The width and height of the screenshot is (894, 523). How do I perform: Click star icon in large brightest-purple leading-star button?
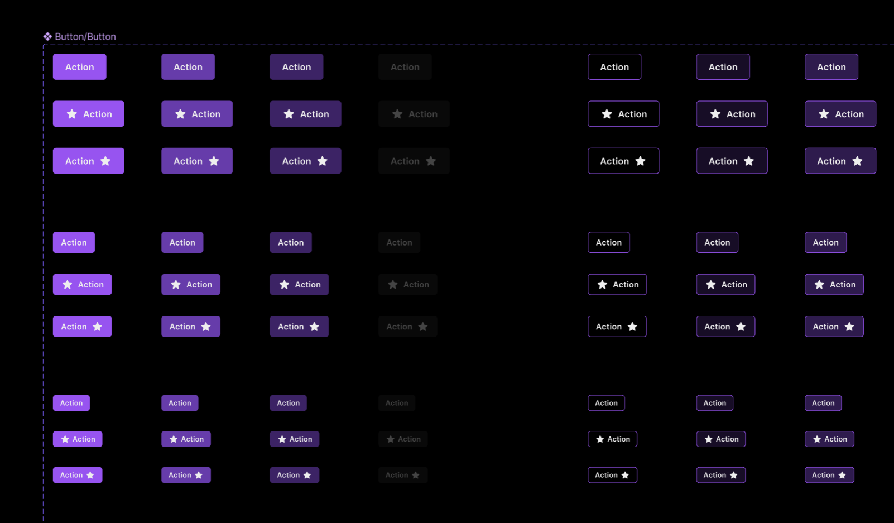72,114
